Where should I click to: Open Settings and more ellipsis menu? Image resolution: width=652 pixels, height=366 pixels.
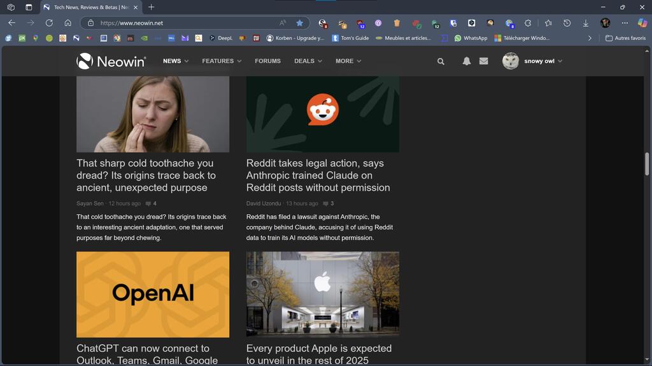coord(625,23)
